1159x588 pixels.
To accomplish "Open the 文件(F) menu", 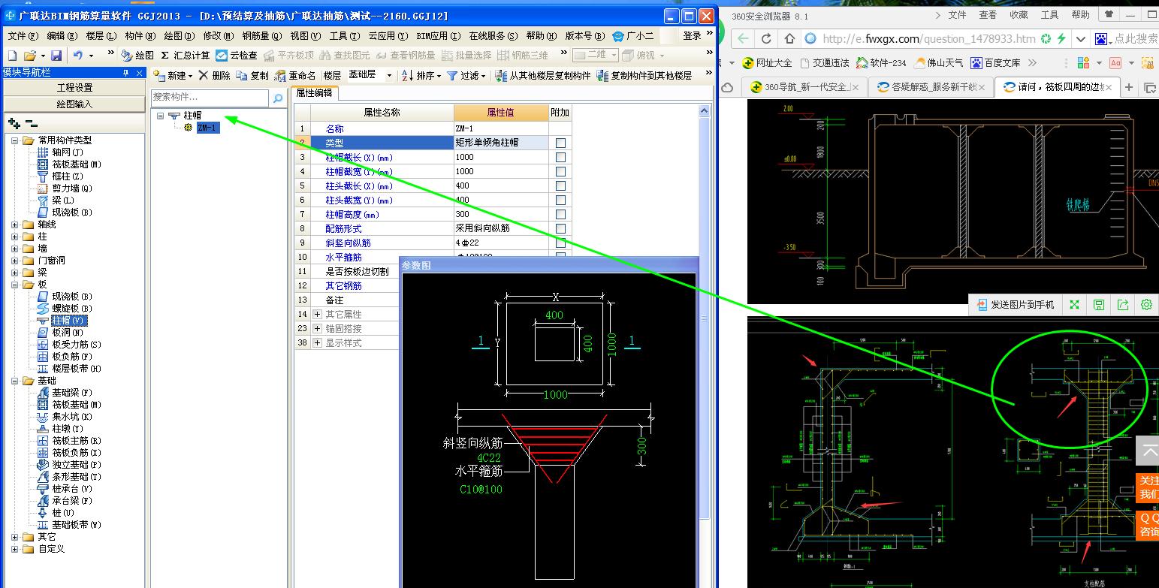I will coord(23,35).
